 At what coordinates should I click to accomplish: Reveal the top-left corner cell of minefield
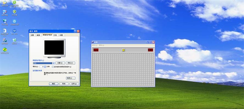click(x=94, y=55)
